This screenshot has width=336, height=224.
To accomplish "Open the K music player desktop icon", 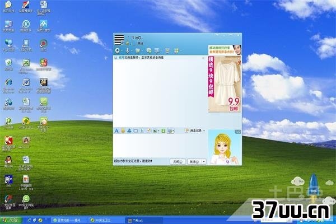I will point(26,26).
